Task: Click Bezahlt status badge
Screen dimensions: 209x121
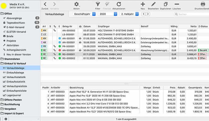Action: coord(203,50)
